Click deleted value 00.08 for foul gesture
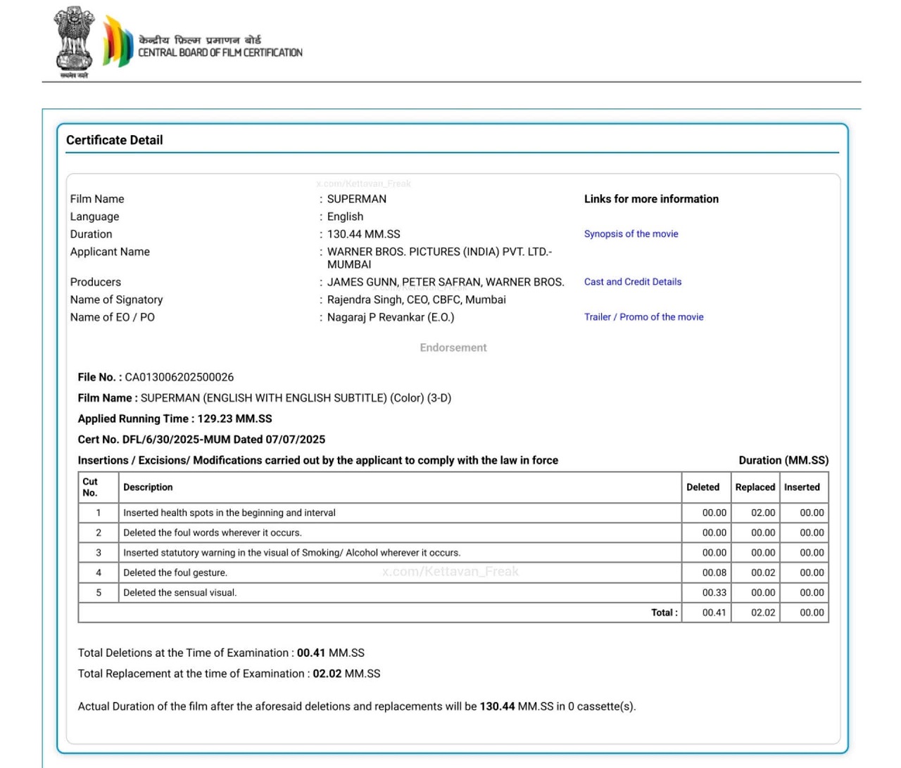The height and width of the screenshot is (768, 901). [714, 573]
